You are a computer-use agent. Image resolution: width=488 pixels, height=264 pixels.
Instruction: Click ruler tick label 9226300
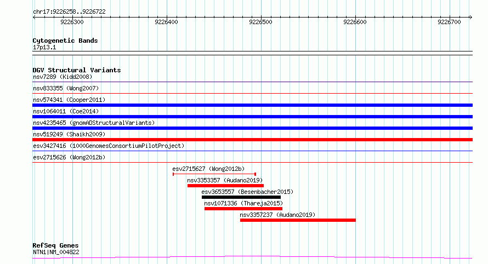click(72, 22)
